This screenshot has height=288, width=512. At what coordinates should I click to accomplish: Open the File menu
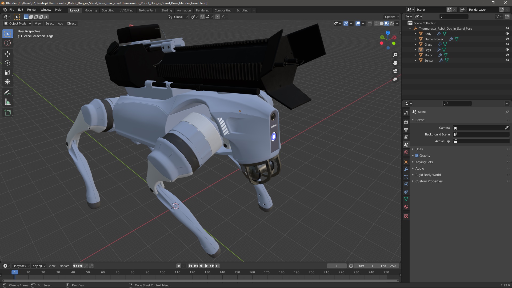[x=12, y=10]
